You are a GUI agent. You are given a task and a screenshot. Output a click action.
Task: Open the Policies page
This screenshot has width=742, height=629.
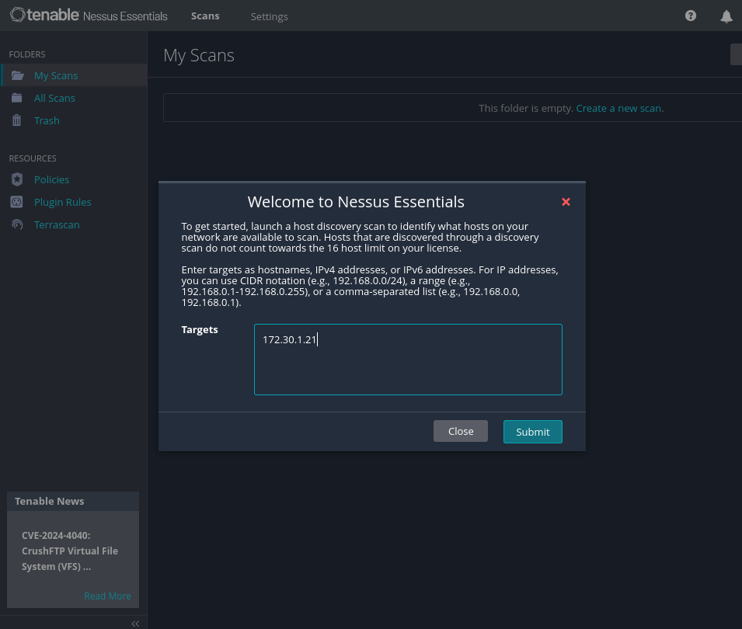51,179
